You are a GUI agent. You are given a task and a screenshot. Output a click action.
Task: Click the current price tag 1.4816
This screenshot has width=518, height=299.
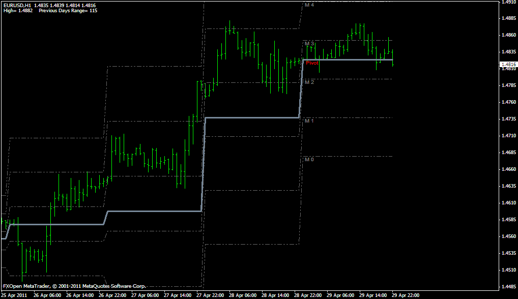pyautogui.click(x=508, y=65)
